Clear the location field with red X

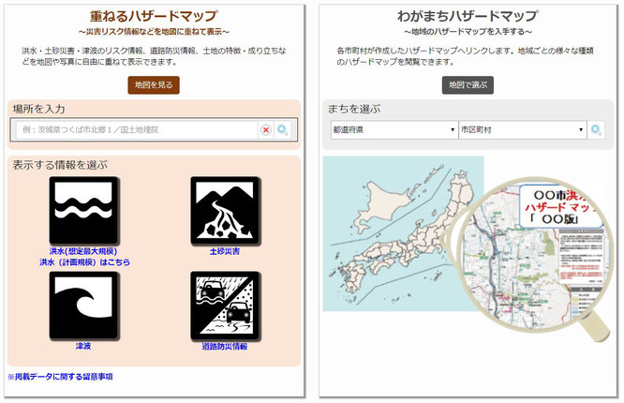[266, 130]
